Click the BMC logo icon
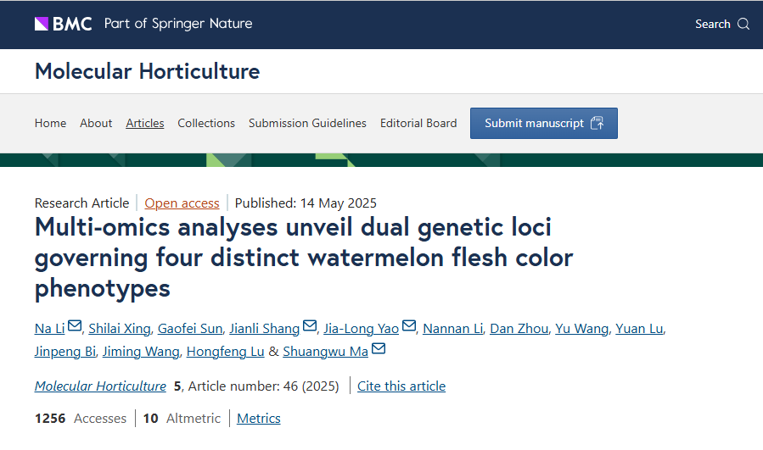The height and width of the screenshot is (450, 763). tap(42, 24)
